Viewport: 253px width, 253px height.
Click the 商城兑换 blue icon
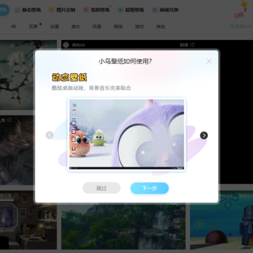point(155,10)
